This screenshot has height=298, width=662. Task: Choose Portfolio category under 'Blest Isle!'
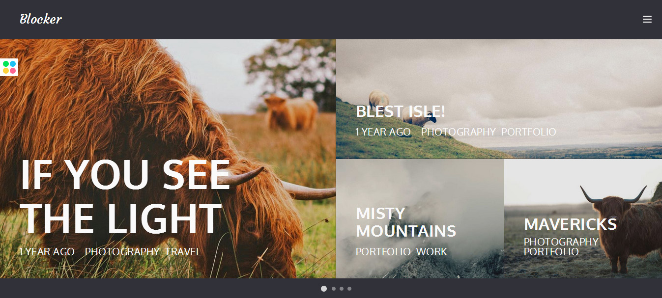pos(529,132)
